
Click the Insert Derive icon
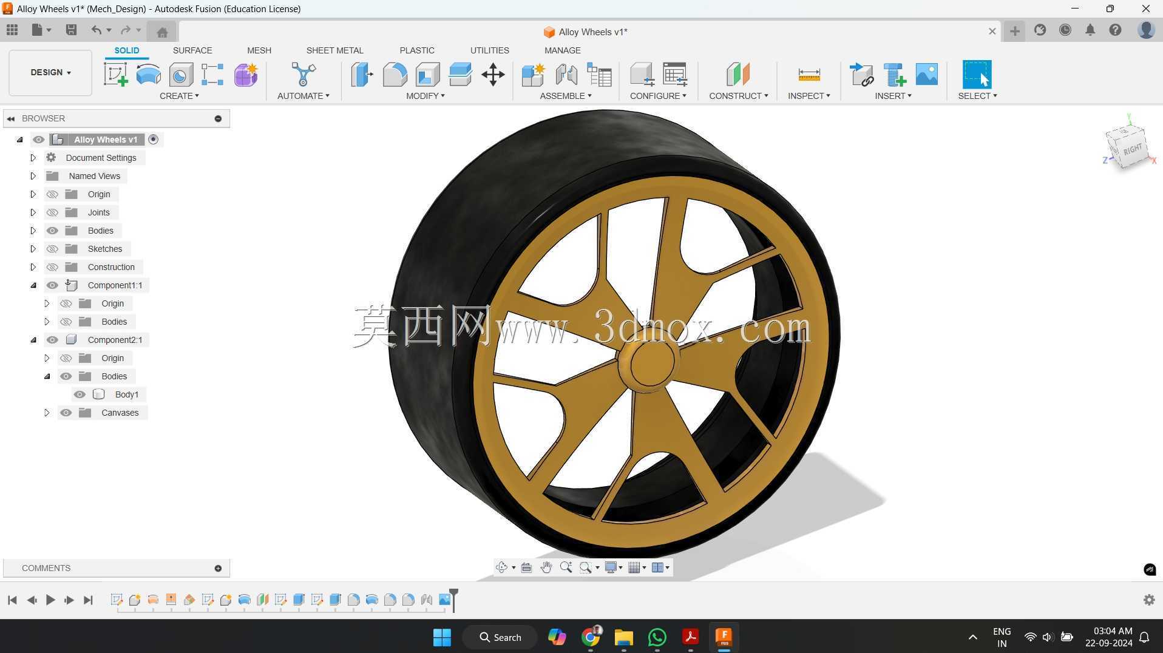[861, 75]
